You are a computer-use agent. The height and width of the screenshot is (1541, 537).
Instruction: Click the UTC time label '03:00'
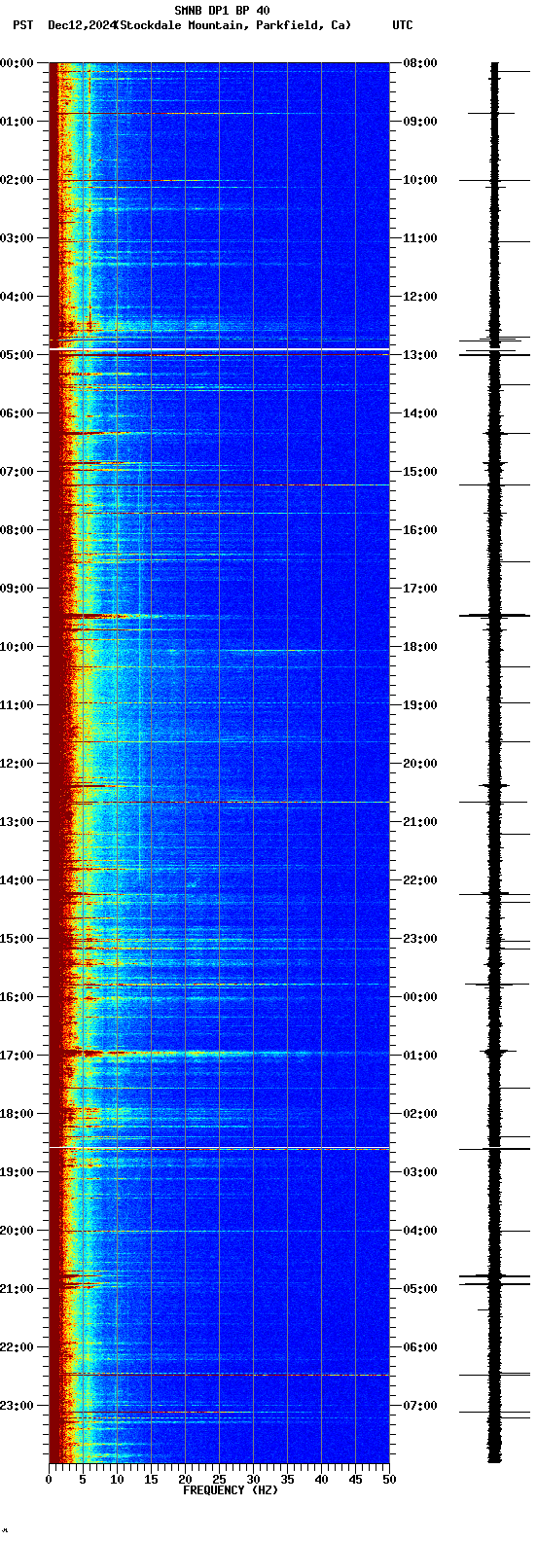[x=420, y=1172]
